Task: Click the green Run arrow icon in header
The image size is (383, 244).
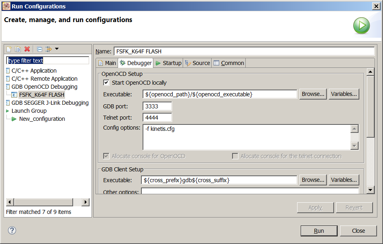Action: [x=361, y=26]
